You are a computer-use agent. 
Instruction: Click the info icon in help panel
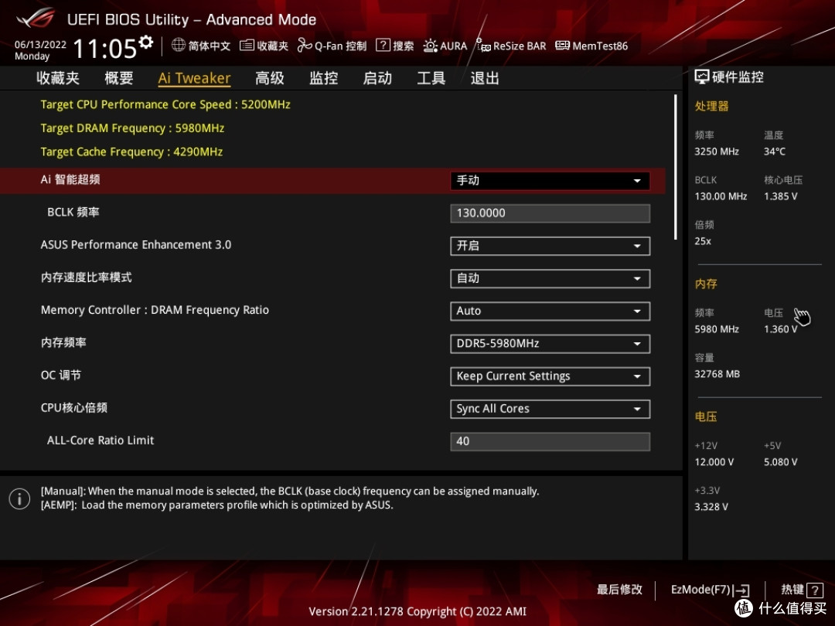(x=19, y=498)
